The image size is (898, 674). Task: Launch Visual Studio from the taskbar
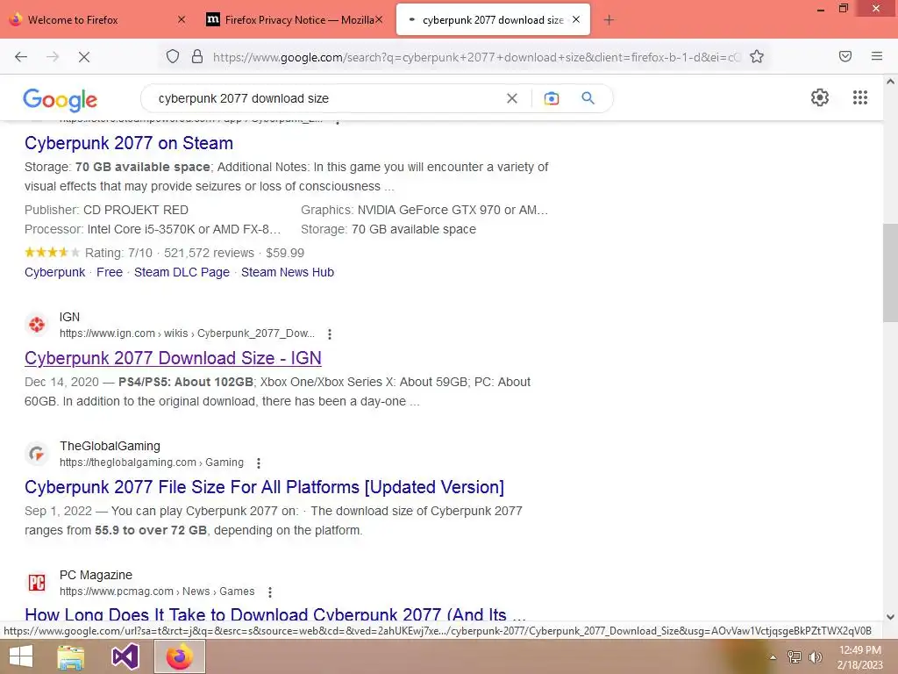pyautogui.click(x=125, y=656)
